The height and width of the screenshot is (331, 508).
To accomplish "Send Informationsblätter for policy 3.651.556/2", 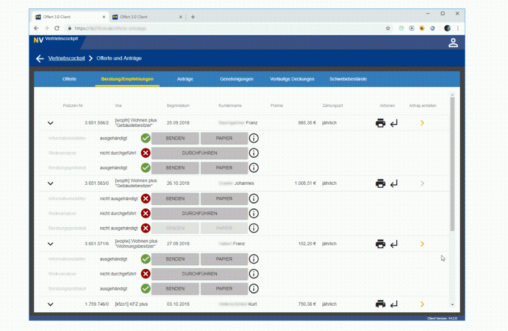I will [175, 138].
